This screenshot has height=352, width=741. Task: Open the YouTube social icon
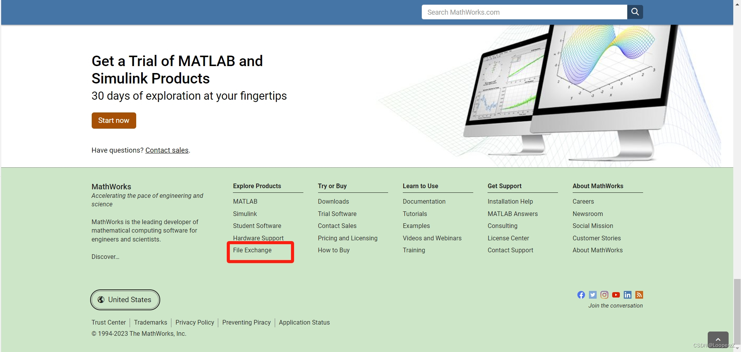click(616, 294)
